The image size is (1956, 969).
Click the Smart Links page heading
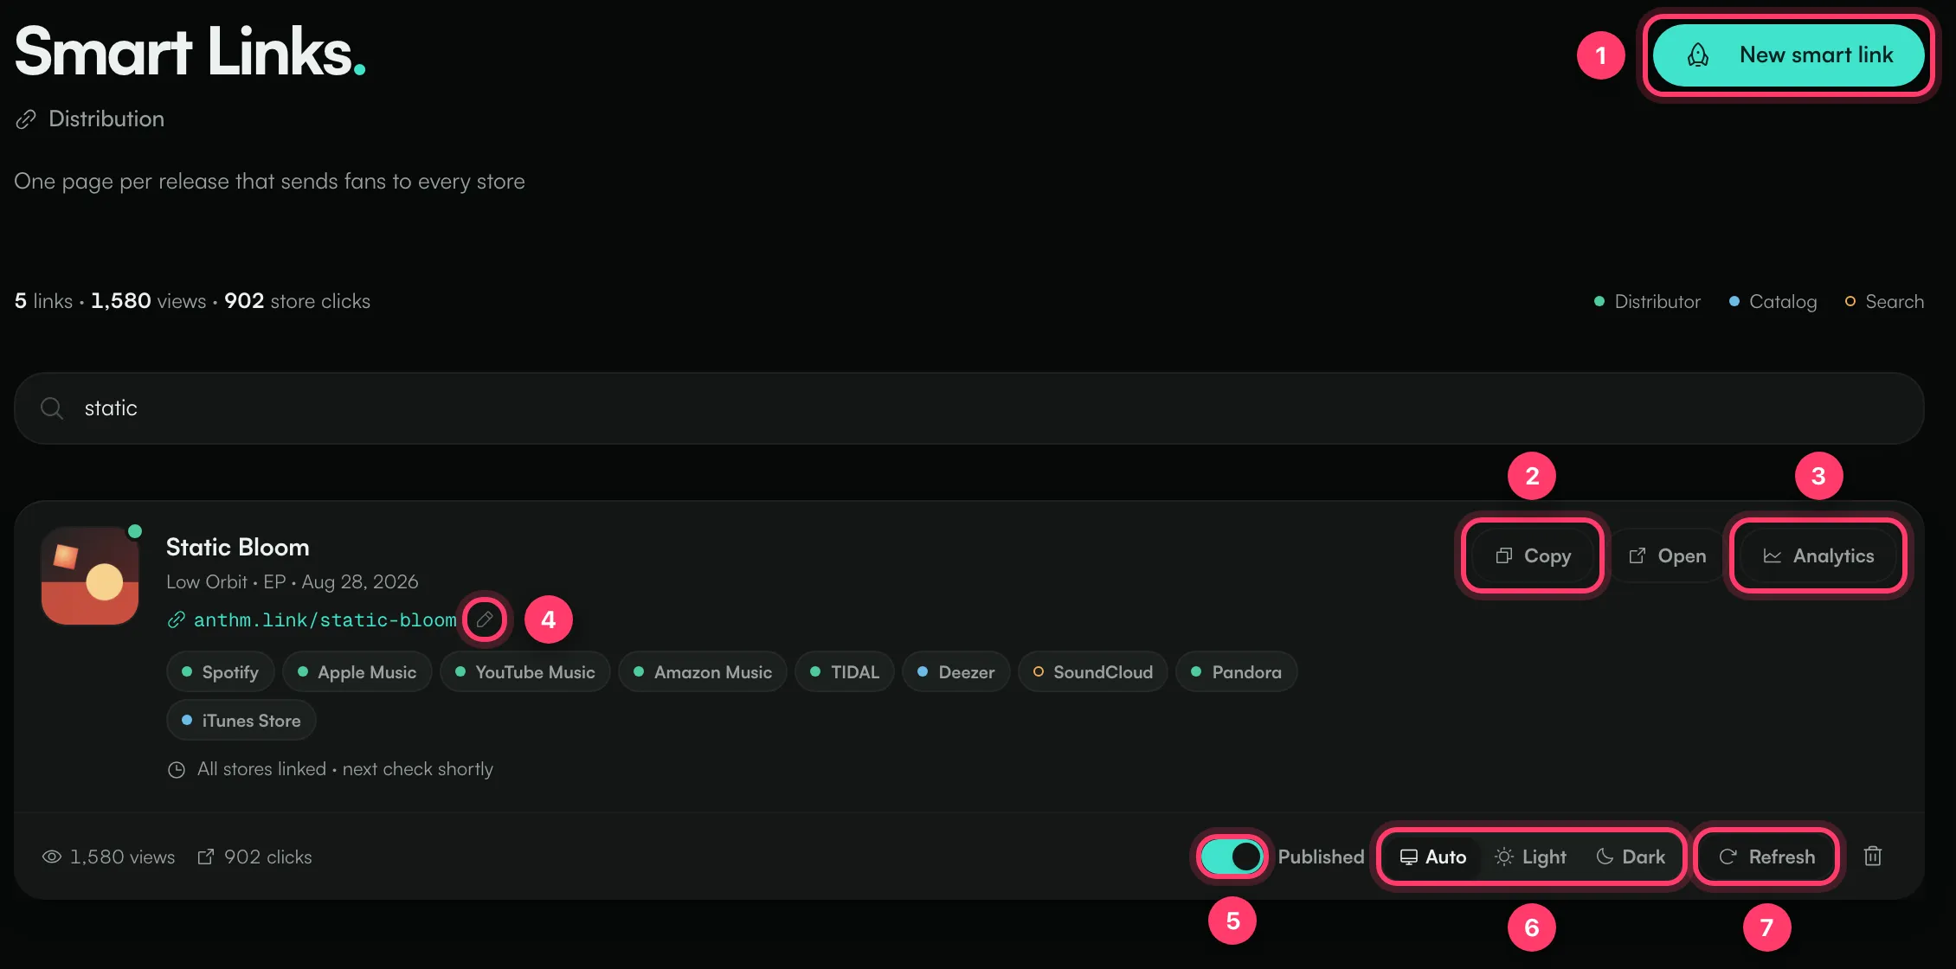(190, 52)
